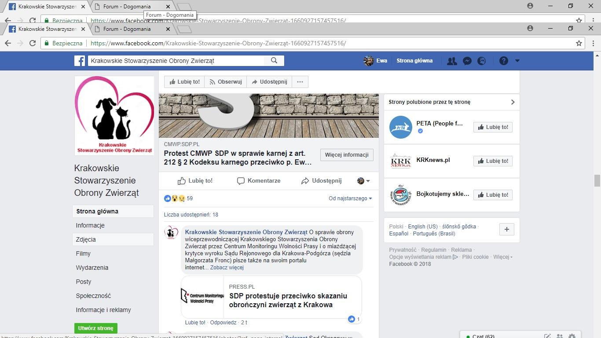Open Messenger messages icon
The height and width of the screenshot is (338, 601).
[x=467, y=61]
